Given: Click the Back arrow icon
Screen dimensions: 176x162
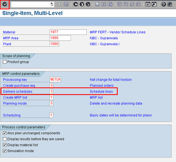Looking at the screenshot, I should 76,4.
